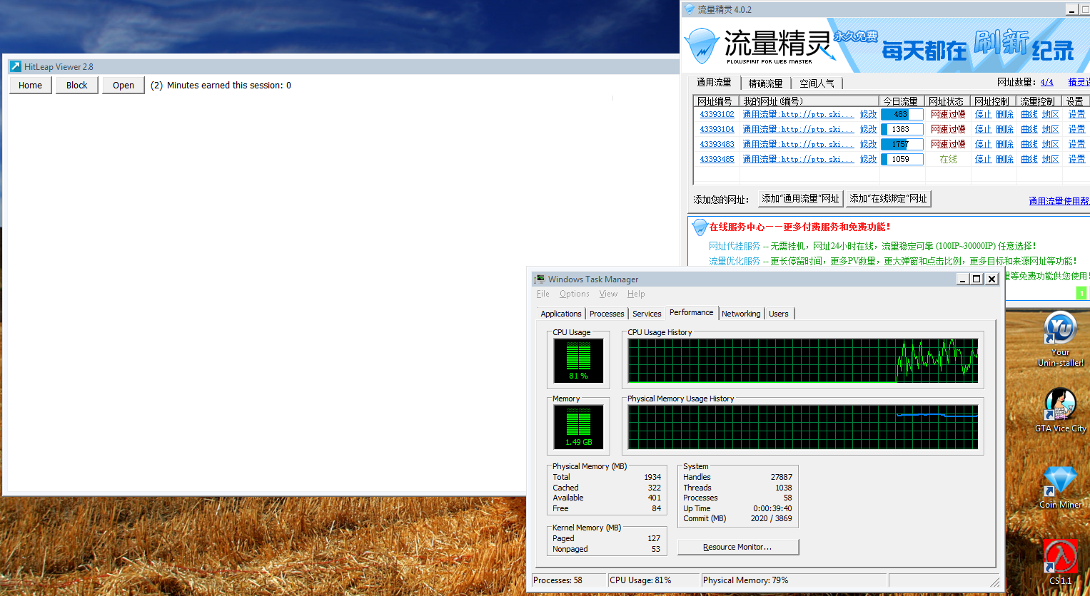Viewport: 1090px width, 596px height.
Task: Open the File menu in Task Manager
Action: 543,294
